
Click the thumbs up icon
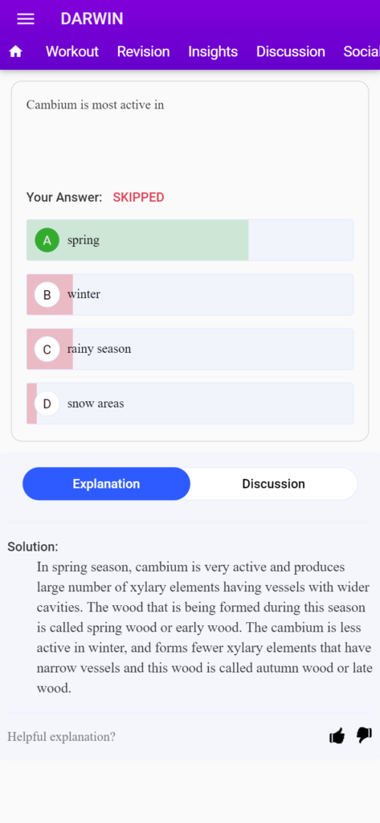tap(337, 736)
